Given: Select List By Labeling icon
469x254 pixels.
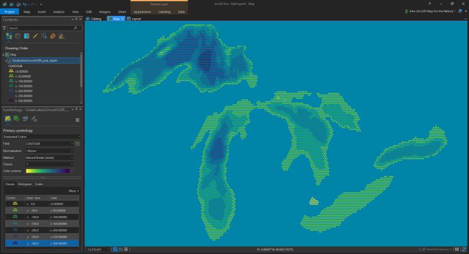Looking at the screenshot, I should pyautogui.click(x=53, y=36).
